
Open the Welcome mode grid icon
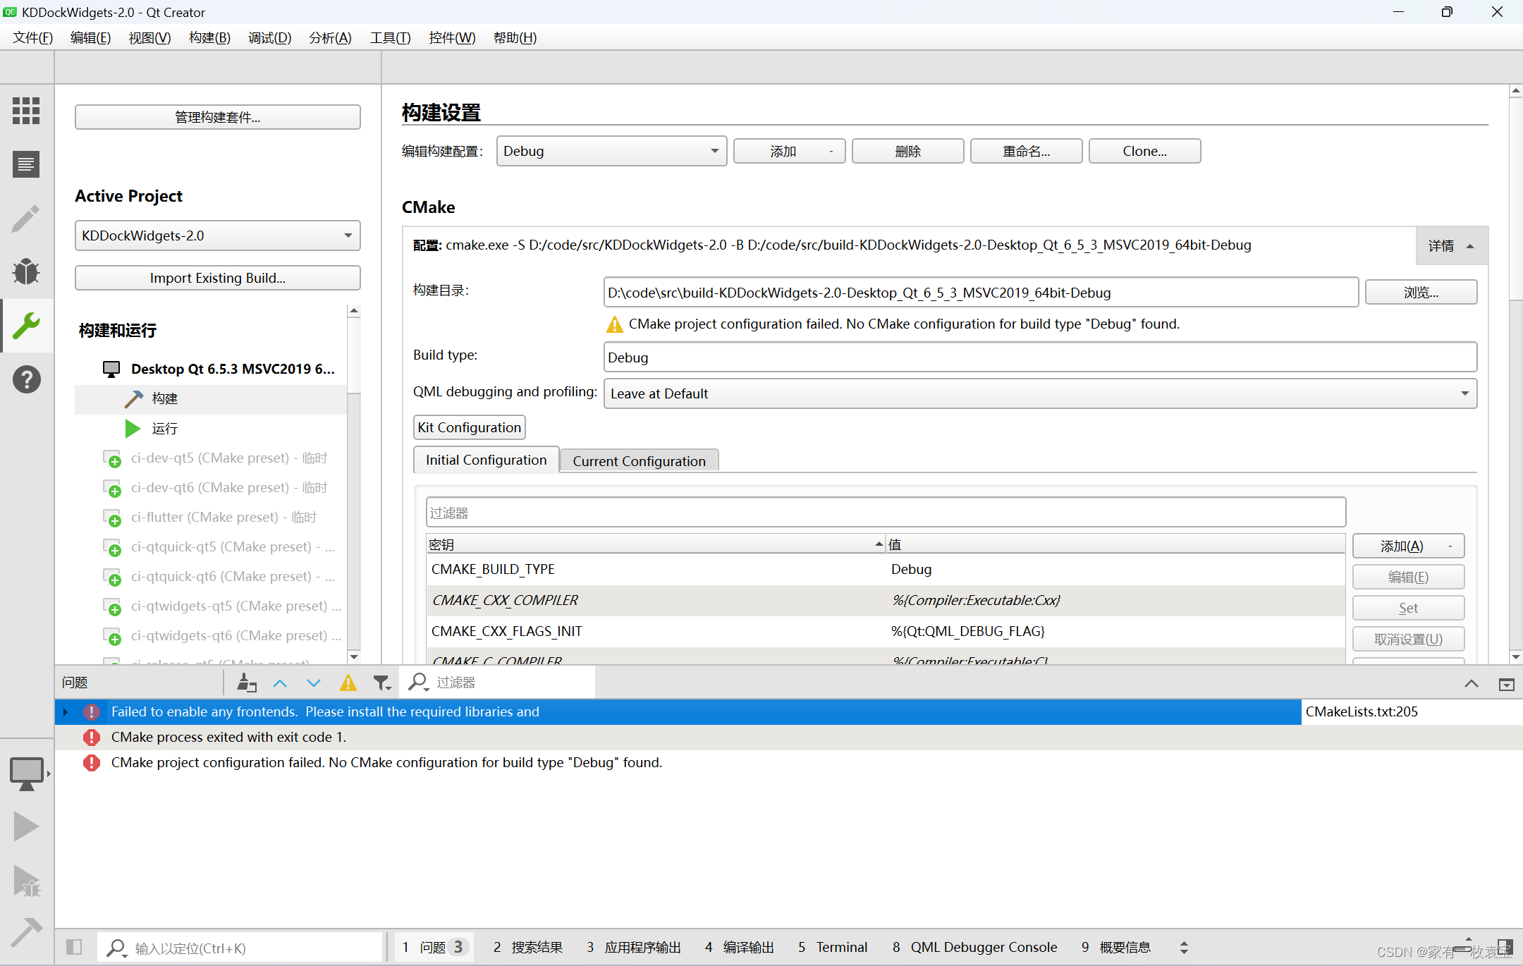point(26,111)
